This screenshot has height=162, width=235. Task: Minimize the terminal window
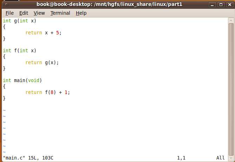[x=212, y=5]
